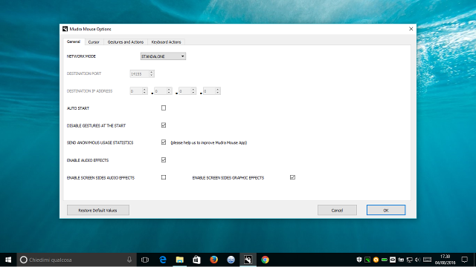
Task: Click the second IP address octet stepper
Action: point(169,90)
